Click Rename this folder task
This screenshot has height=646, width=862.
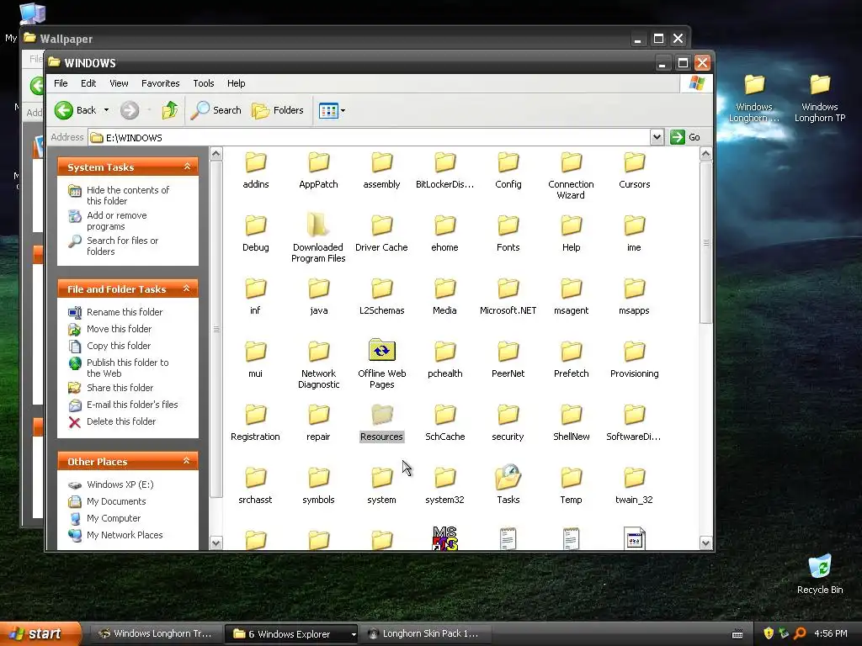click(x=125, y=312)
